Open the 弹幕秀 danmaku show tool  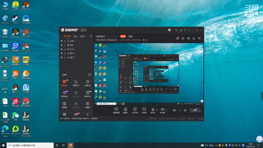[x=87, y=105]
